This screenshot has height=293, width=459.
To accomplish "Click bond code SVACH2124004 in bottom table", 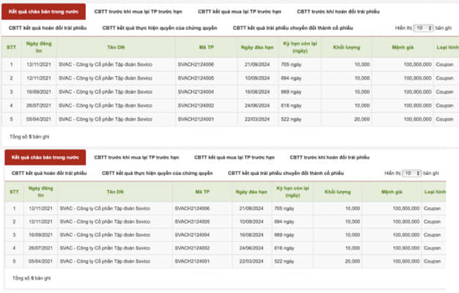I will (x=192, y=234).
